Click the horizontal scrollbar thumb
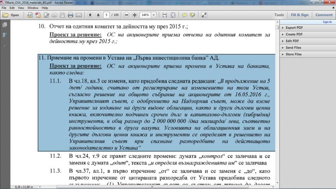 [x=152, y=187]
